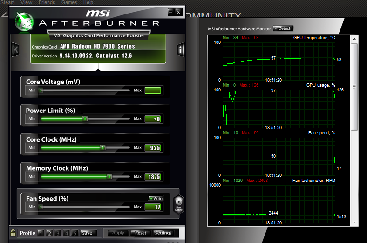Viewport: 367px width, 243px height.
Task: Click the Core Clock slider handle
Action: click(102, 148)
